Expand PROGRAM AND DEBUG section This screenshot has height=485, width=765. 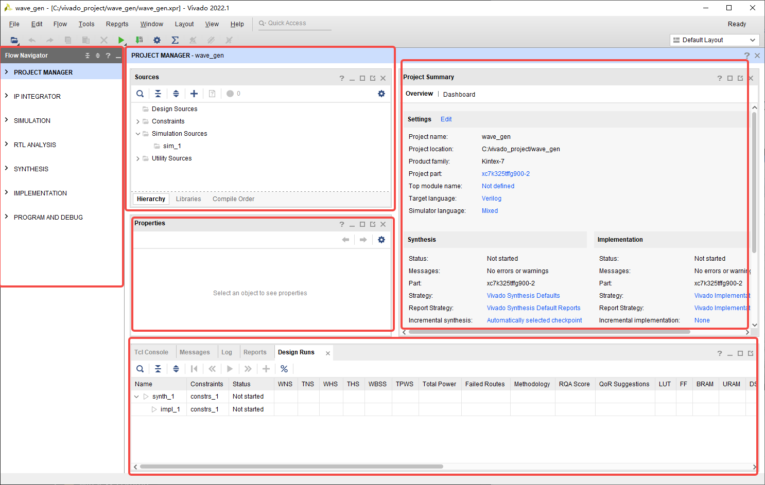click(6, 217)
